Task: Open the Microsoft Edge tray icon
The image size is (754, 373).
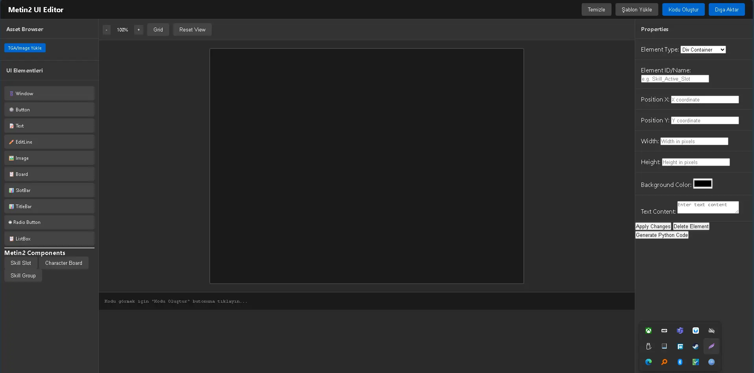Action: click(649, 362)
